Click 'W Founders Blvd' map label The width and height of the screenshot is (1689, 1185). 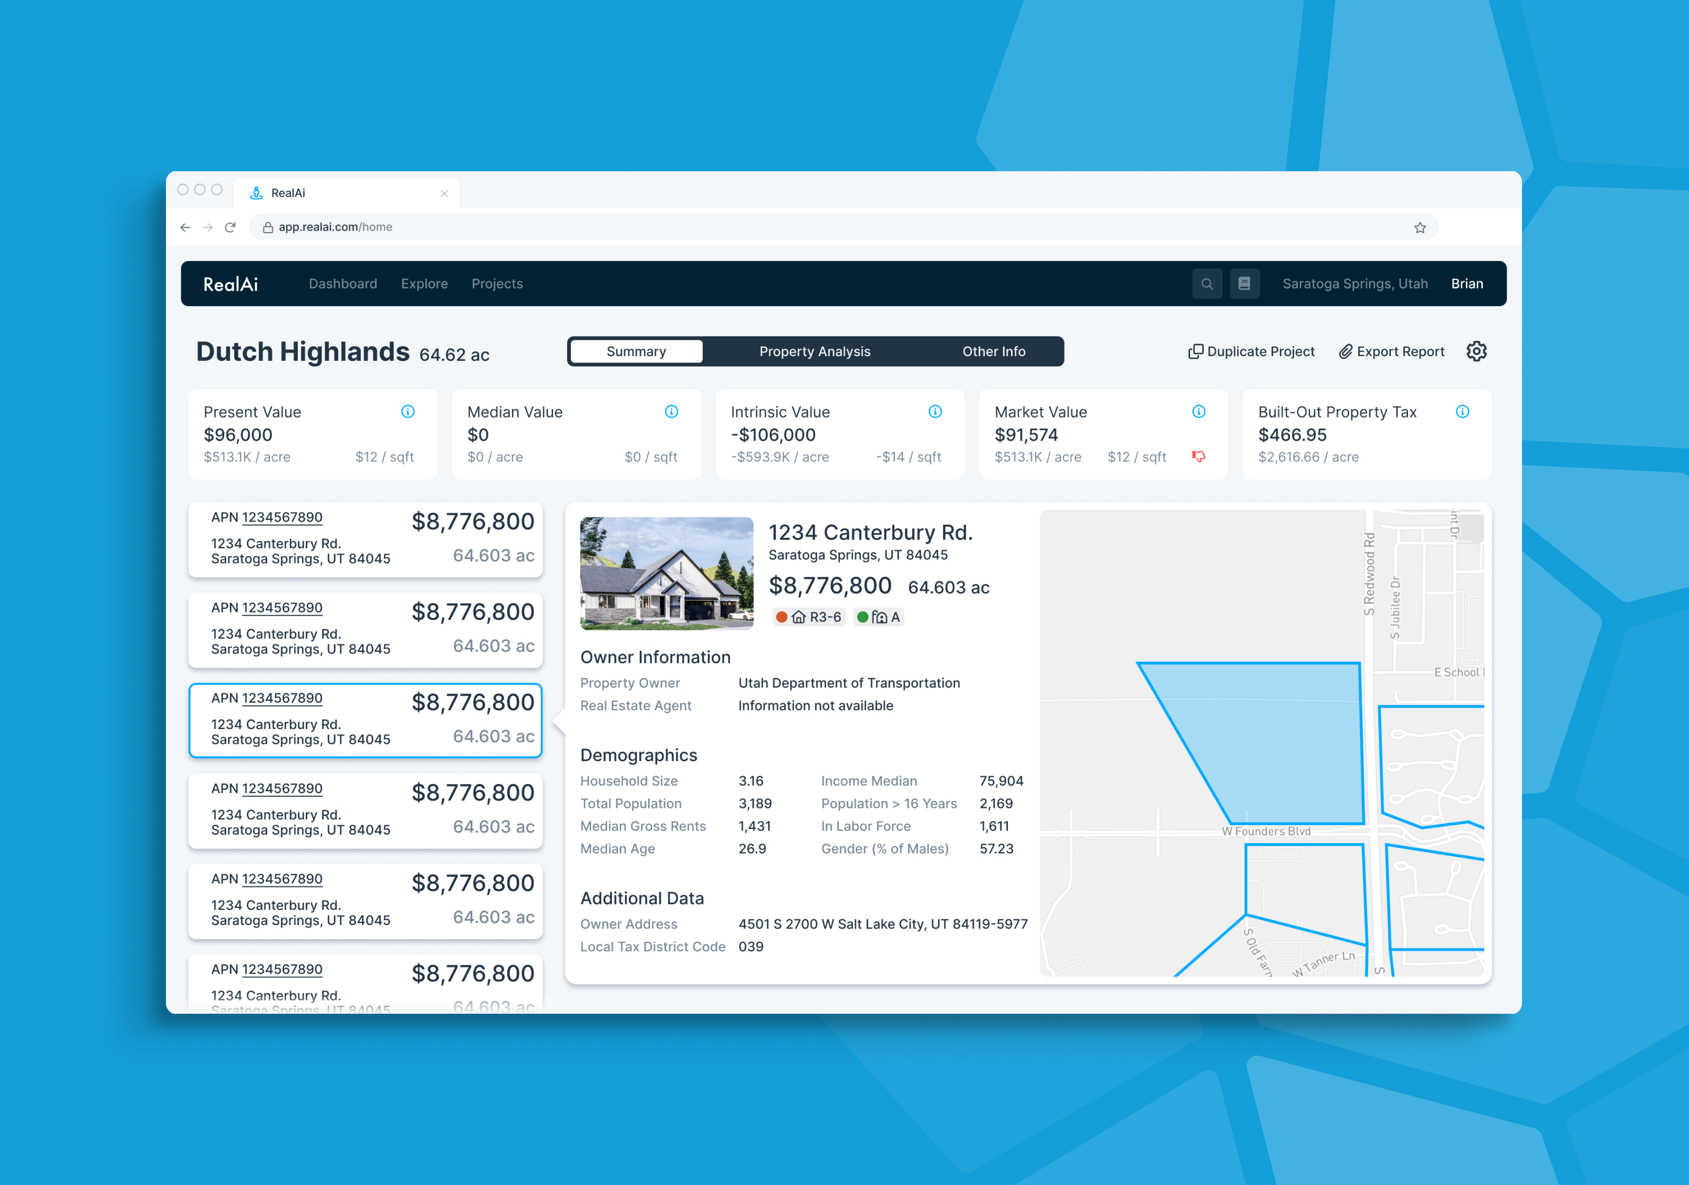pos(1265,832)
